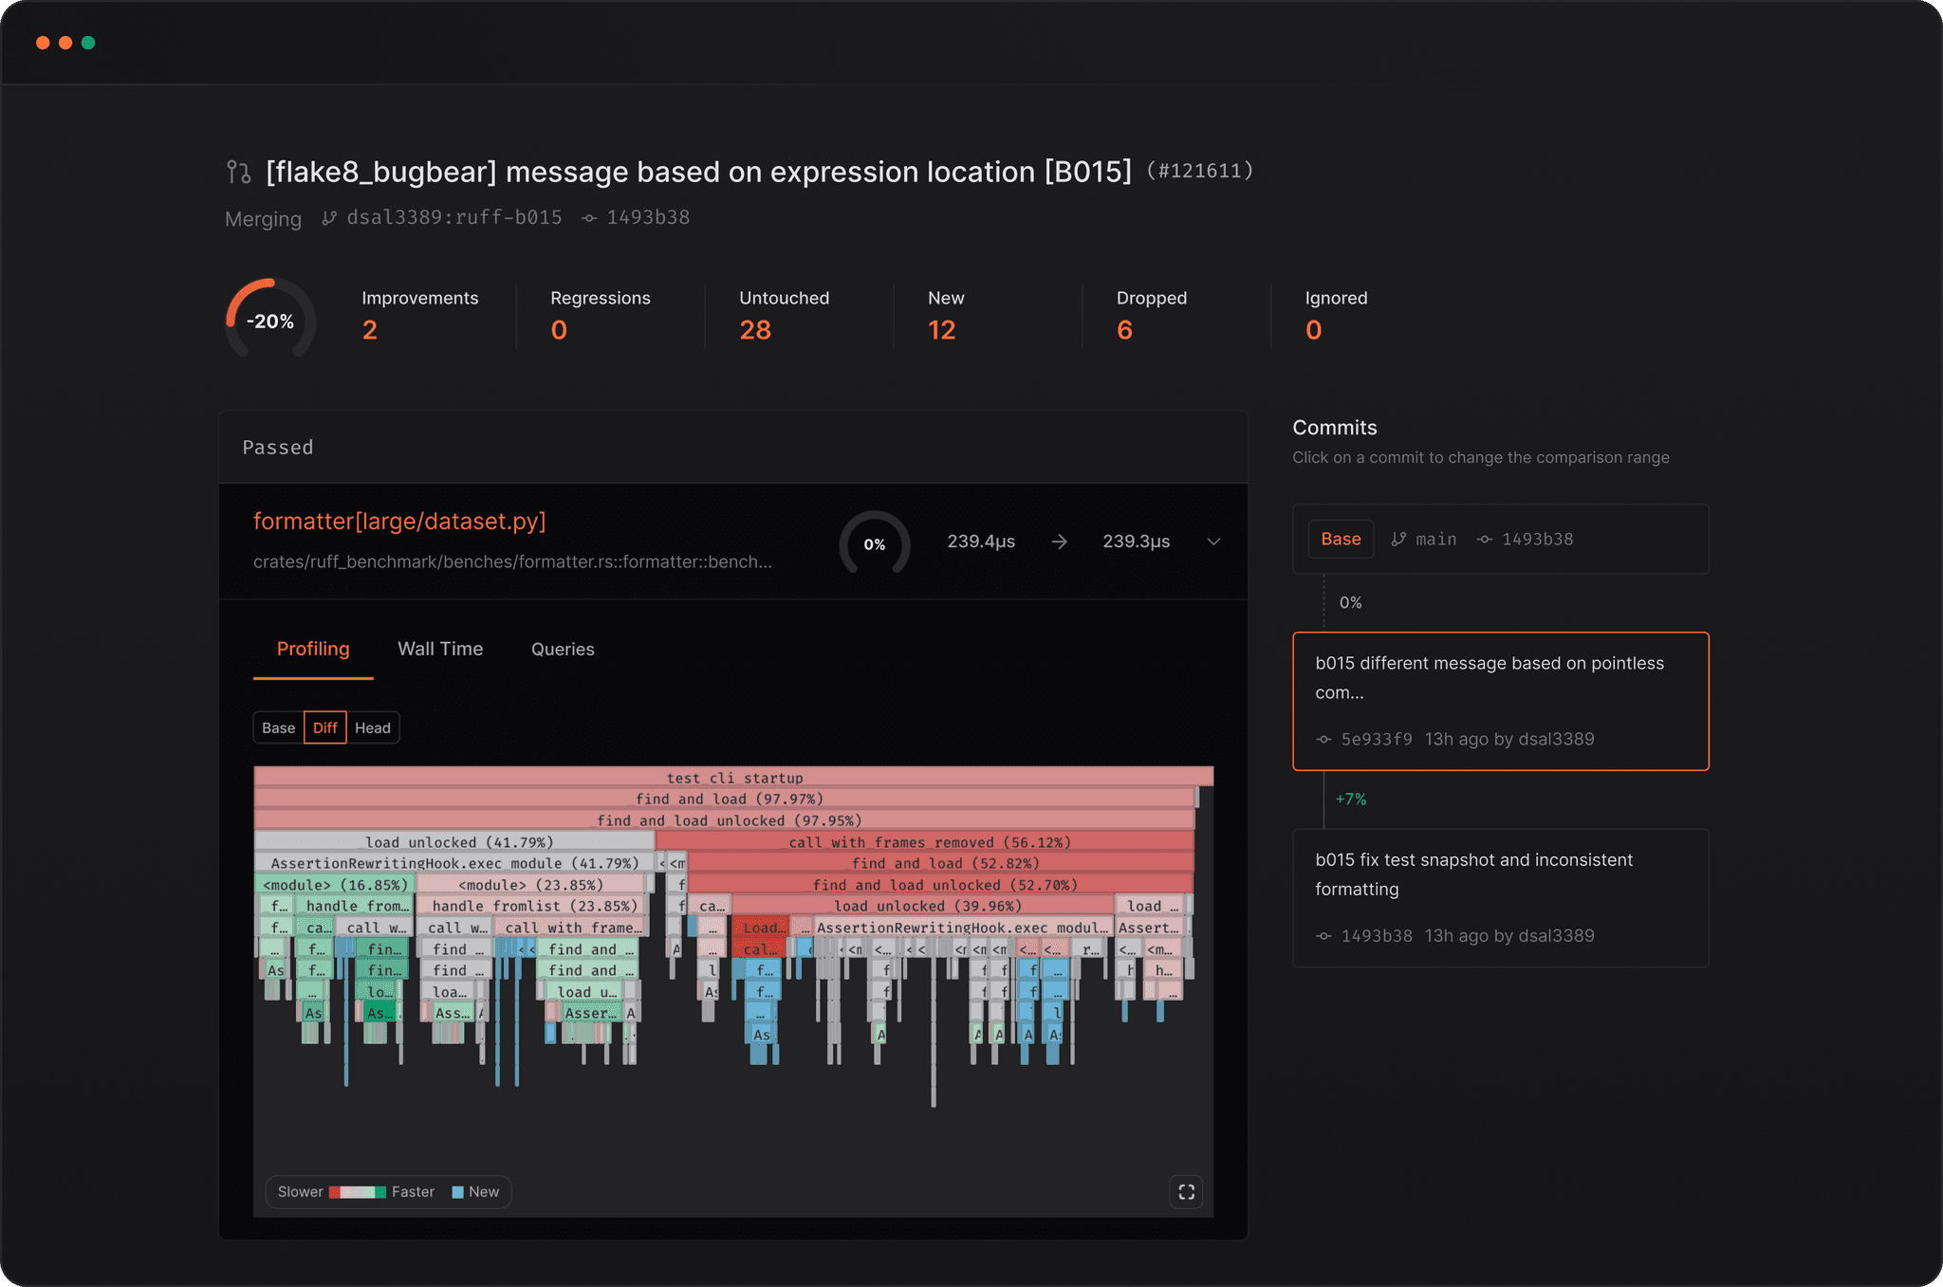Image resolution: width=1943 pixels, height=1287 pixels.
Task: Click the find_and_load (97.97%) flamegraph bar
Action: [x=732, y=799]
